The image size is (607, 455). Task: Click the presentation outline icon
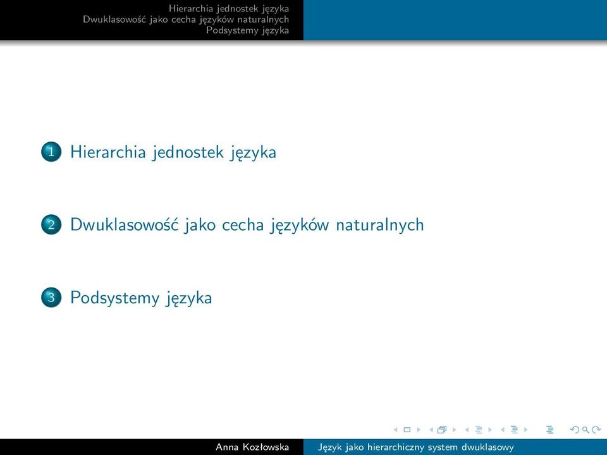(549, 430)
